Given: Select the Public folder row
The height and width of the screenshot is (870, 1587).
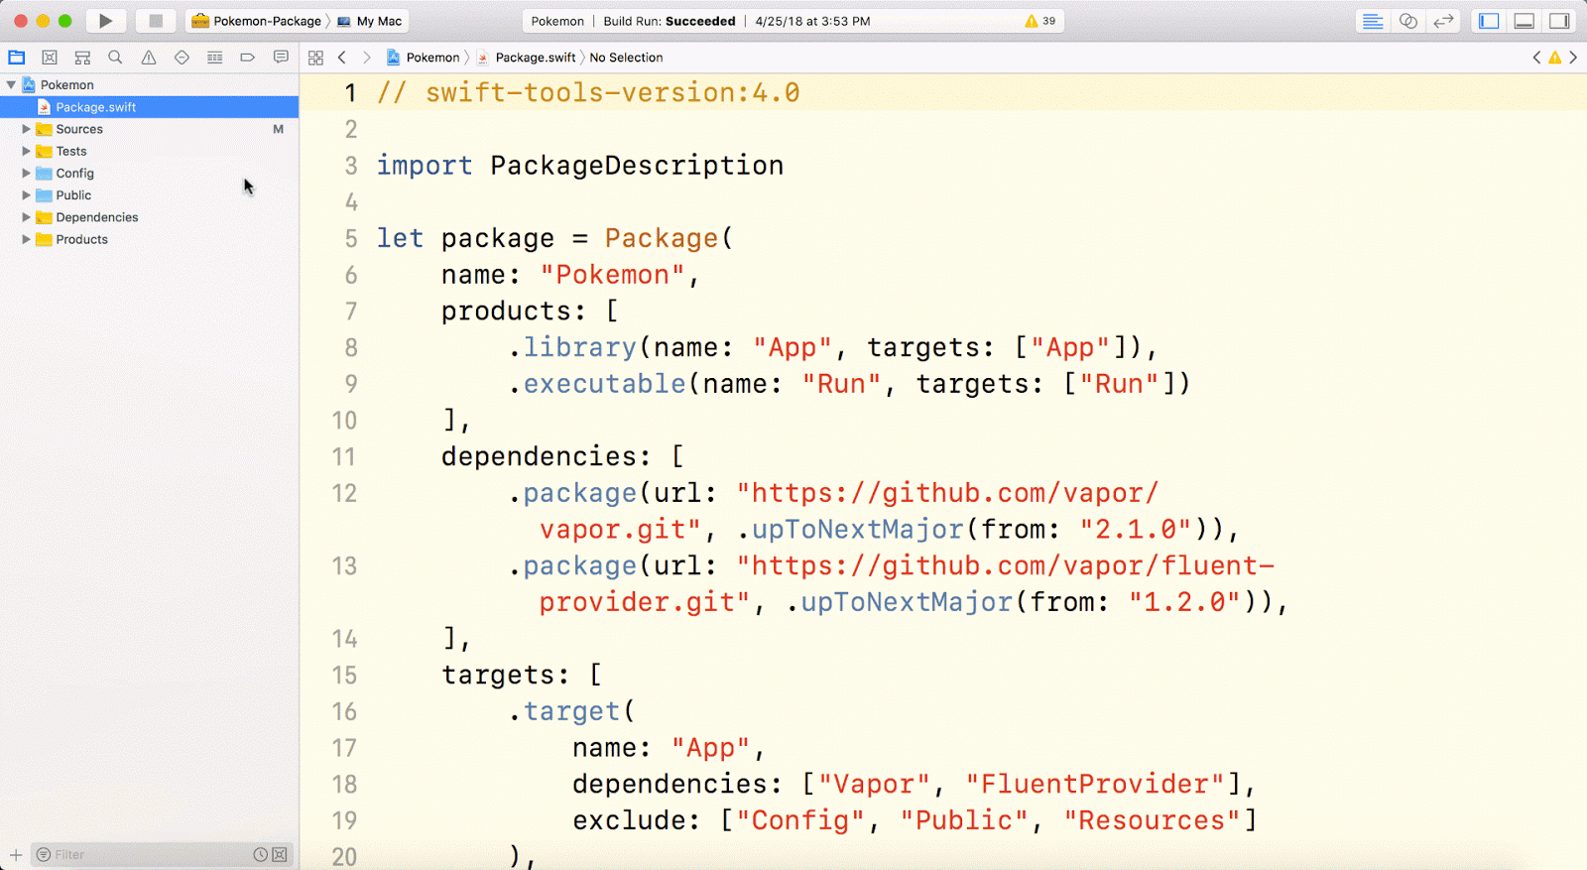Looking at the screenshot, I should [149, 195].
